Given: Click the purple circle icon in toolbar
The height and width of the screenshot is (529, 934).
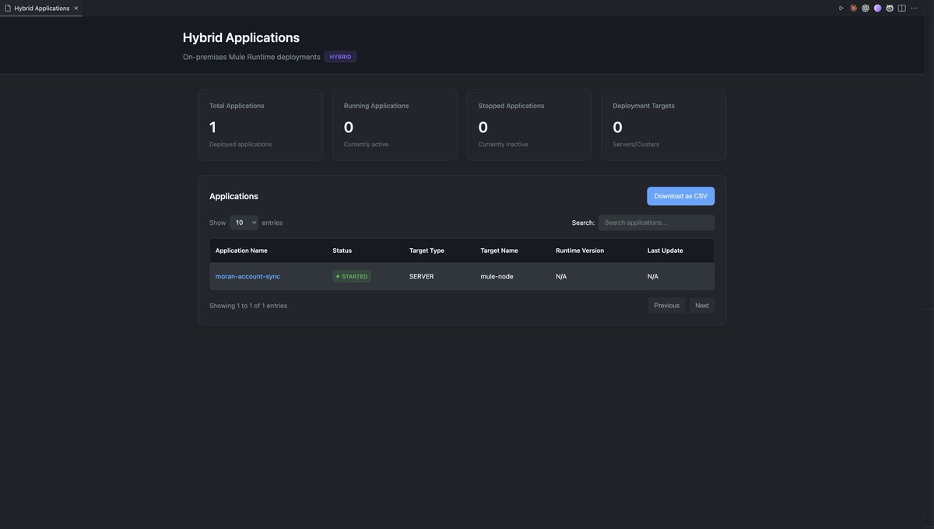Looking at the screenshot, I should pyautogui.click(x=878, y=8).
